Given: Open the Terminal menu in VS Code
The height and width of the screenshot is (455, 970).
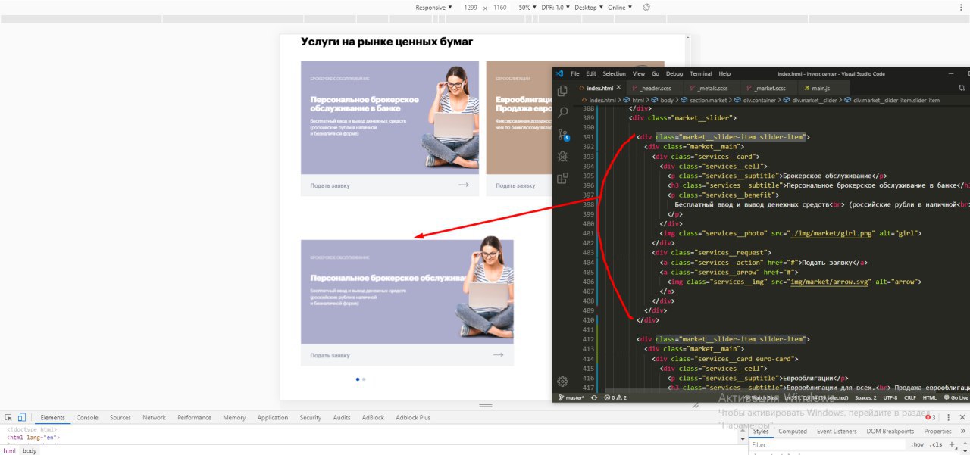Looking at the screenshot, I should (701, 73).
